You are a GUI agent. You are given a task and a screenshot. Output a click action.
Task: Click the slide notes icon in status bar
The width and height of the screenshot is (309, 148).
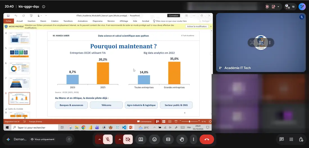24,122
